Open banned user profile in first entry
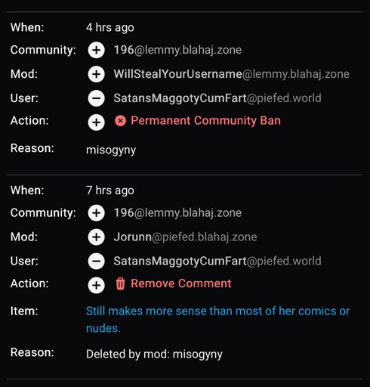370x387 pixels. coord(217,98)
